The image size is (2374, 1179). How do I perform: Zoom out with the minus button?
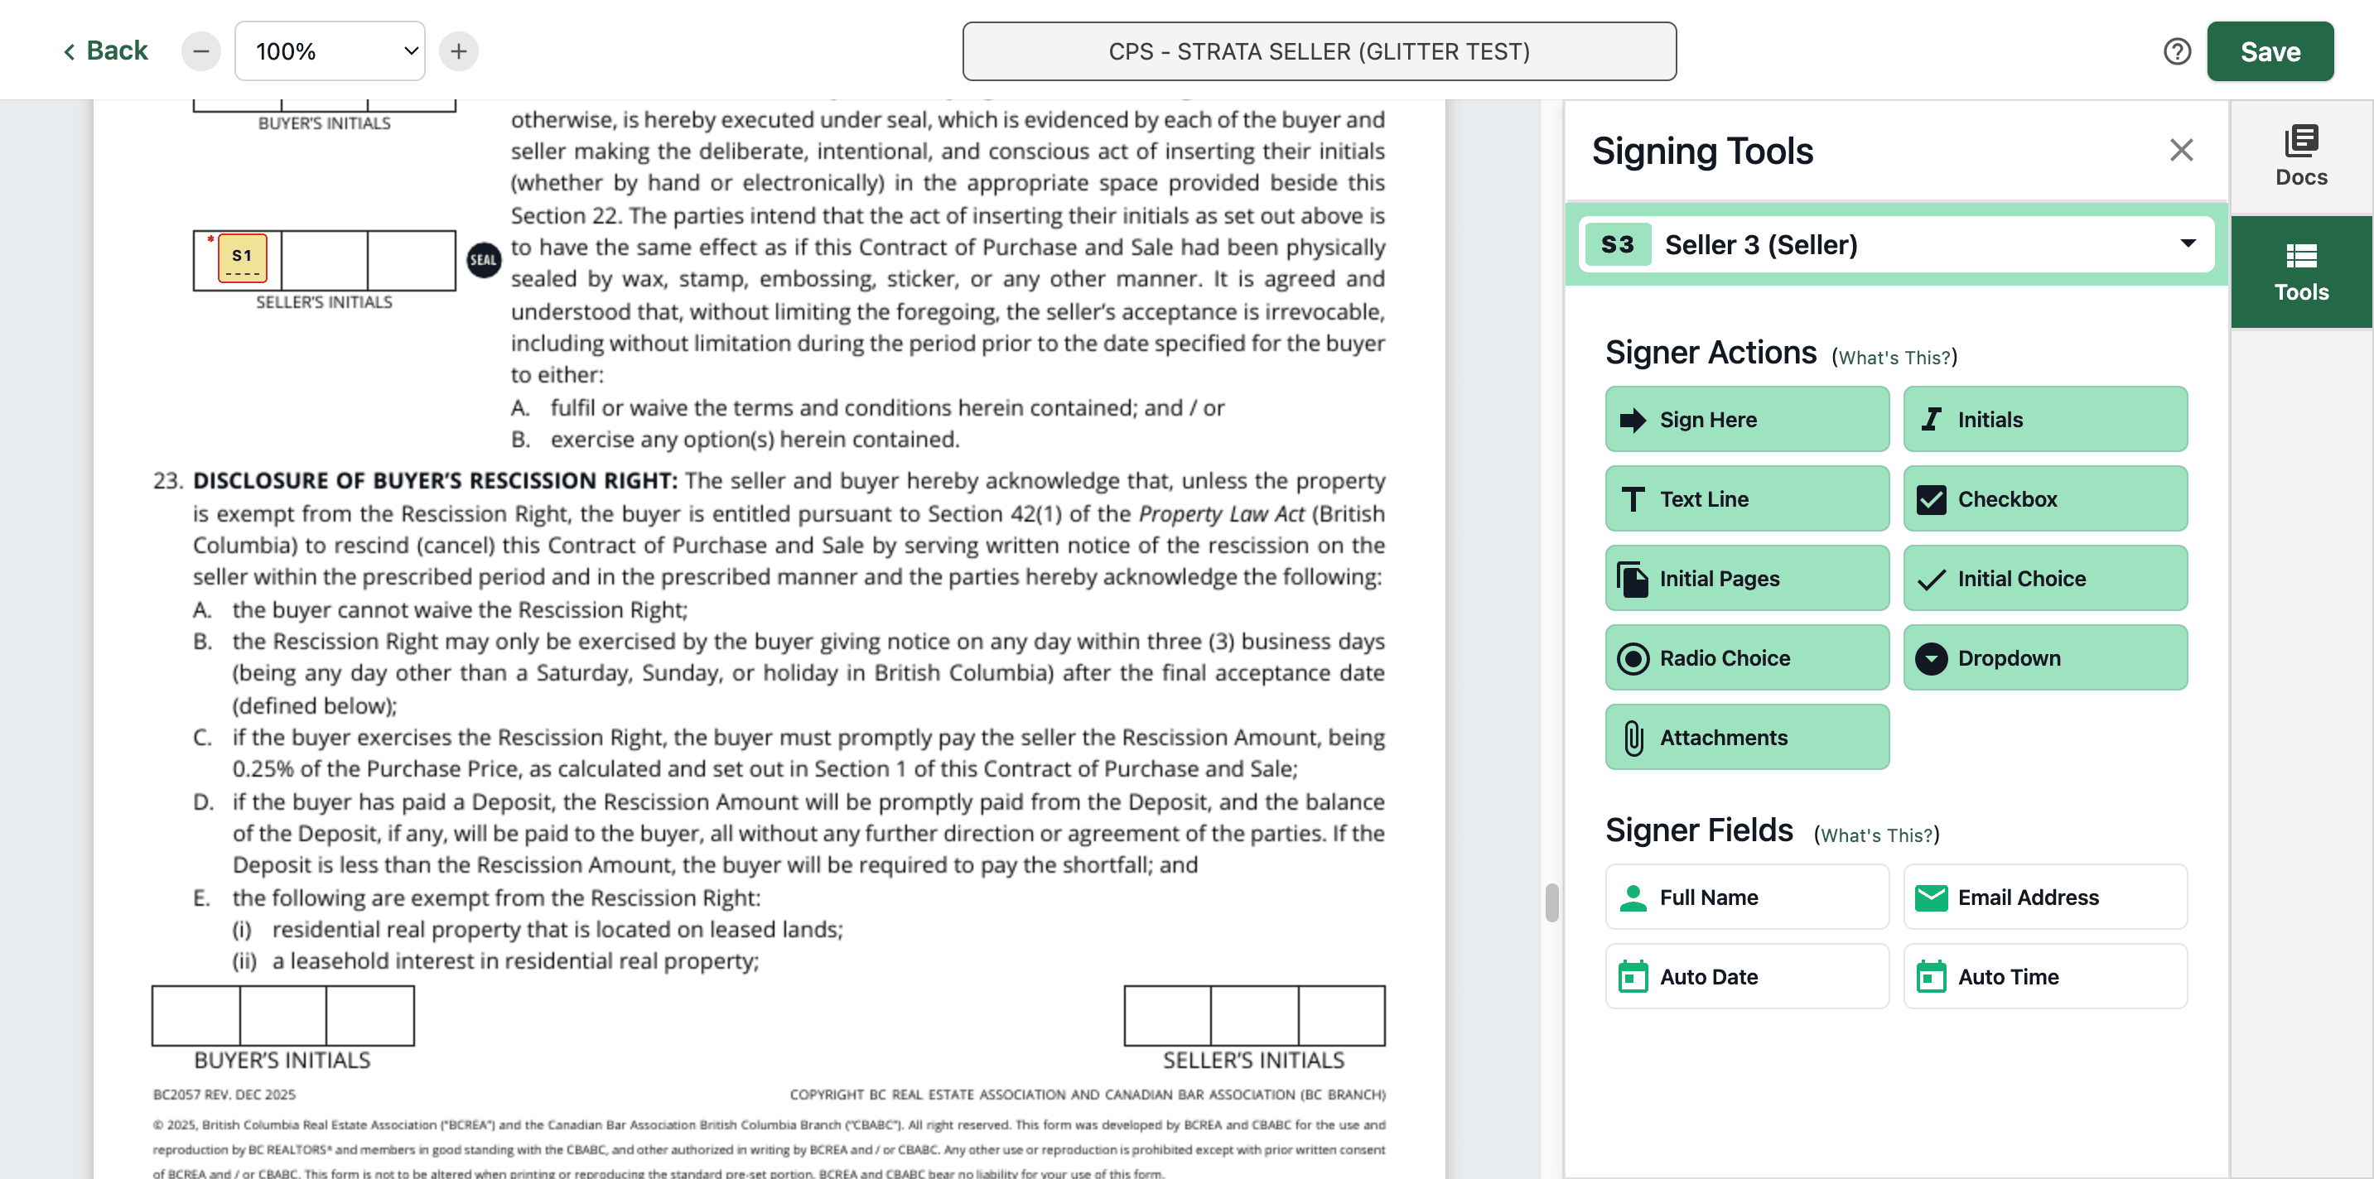click(201, 51)
